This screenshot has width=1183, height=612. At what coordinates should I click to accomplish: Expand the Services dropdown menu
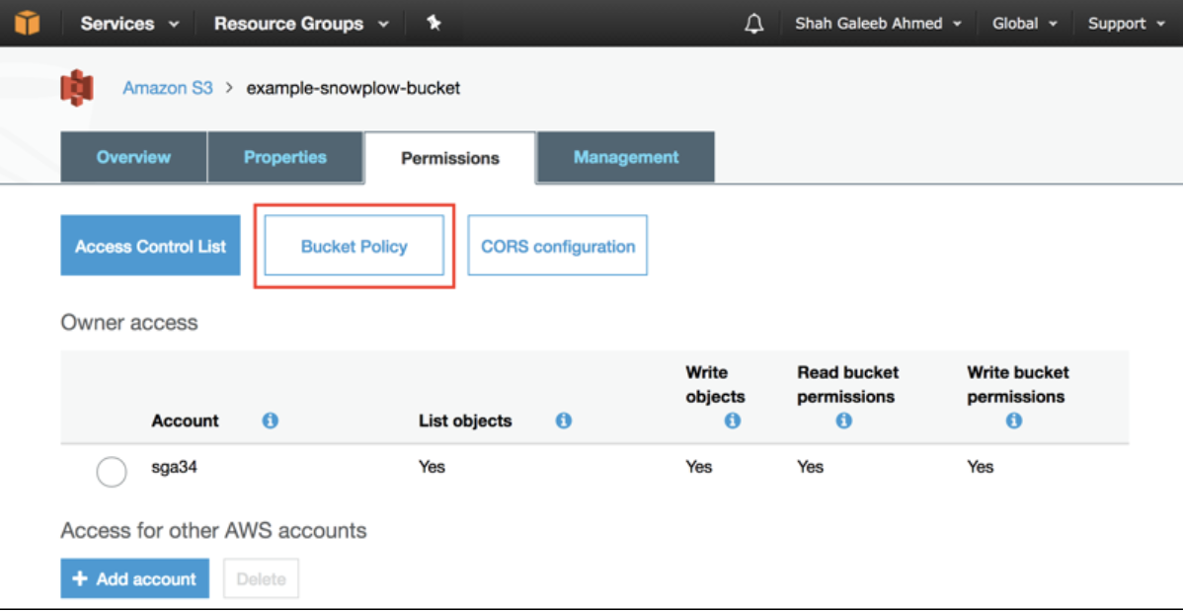129,24
